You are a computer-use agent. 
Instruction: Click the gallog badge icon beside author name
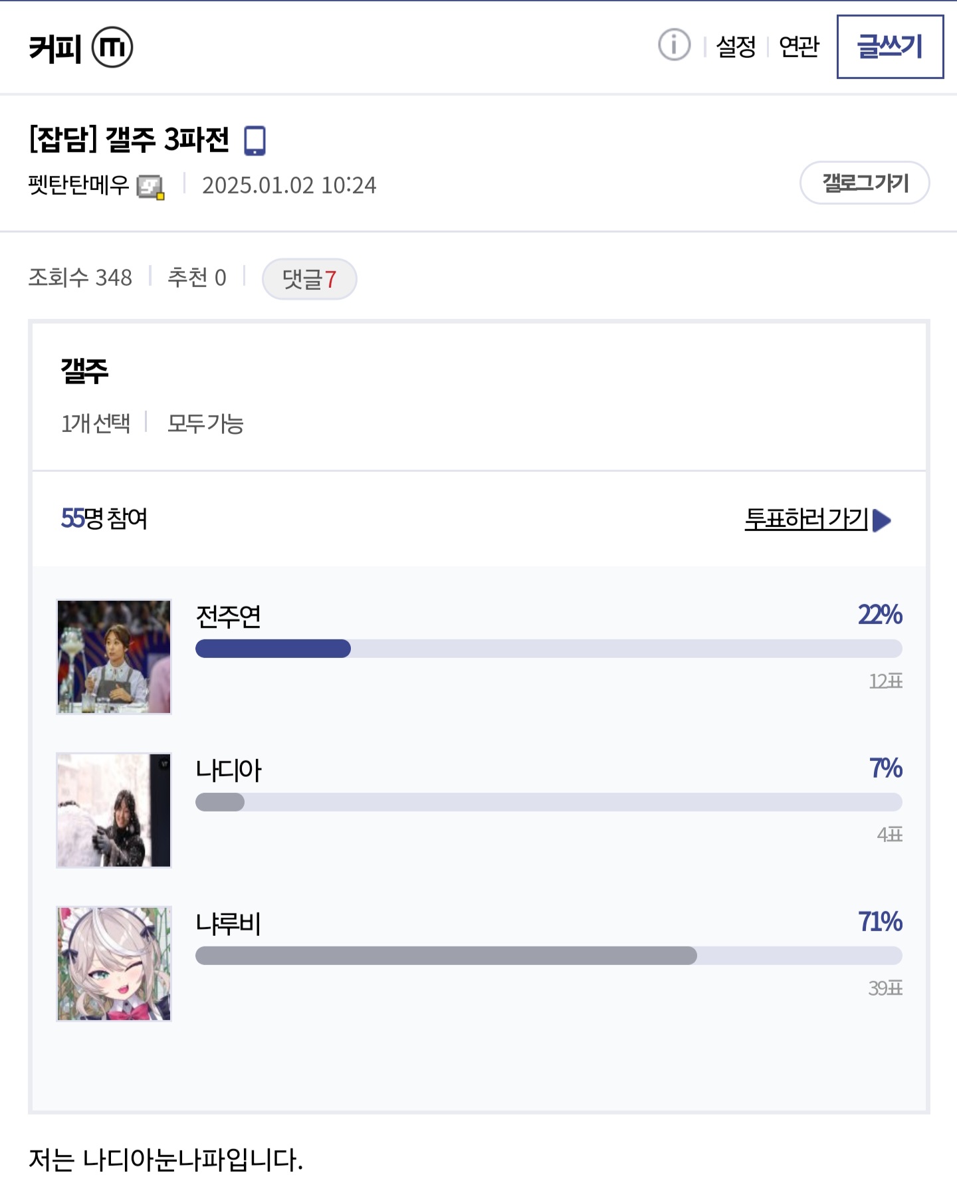[150, 187]
